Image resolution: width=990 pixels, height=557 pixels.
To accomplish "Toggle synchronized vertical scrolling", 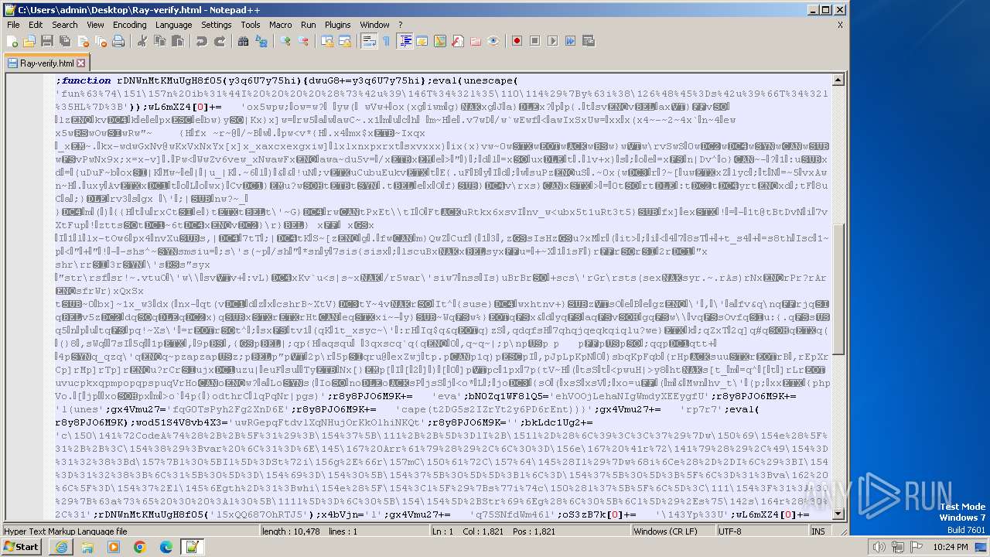I will point(327,41).
